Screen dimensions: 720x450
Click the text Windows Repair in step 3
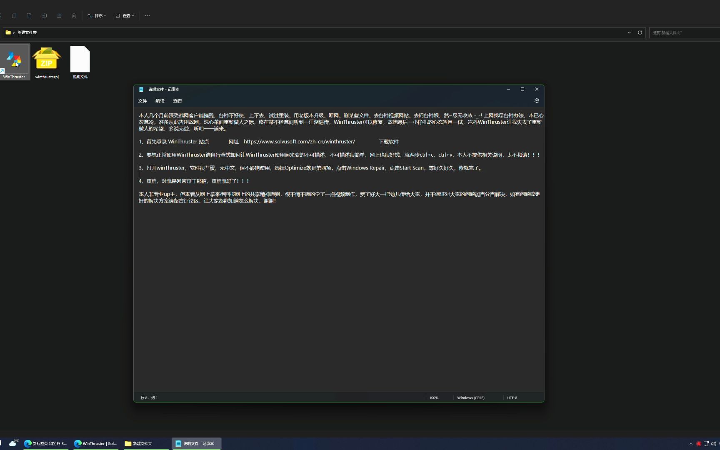[365, 168]
